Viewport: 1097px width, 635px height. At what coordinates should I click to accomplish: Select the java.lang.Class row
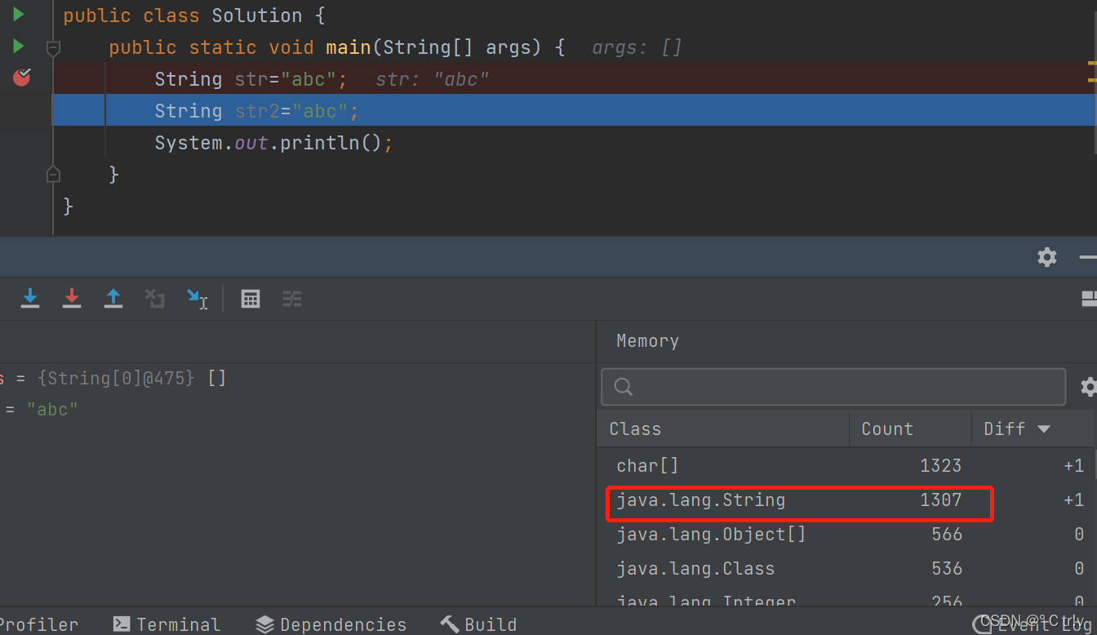pos(845,569)
